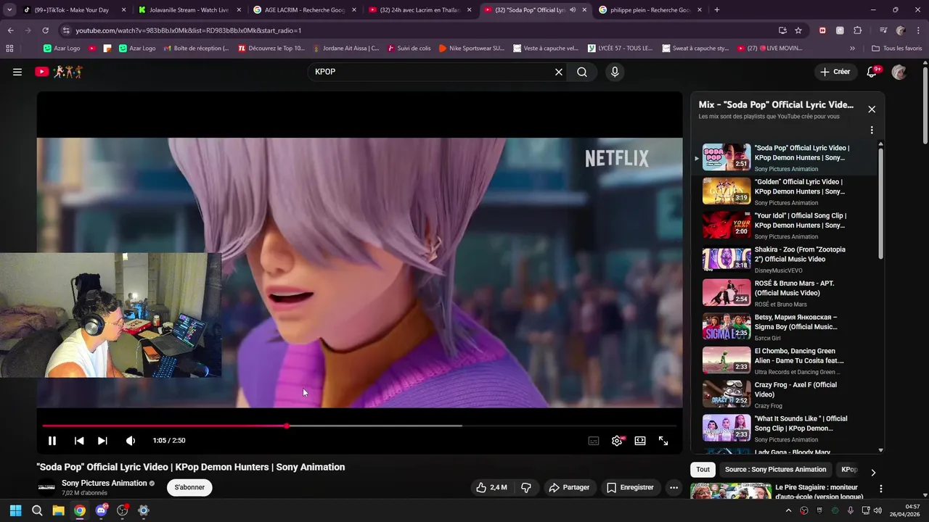Open the Chrome extensions puzzle icon
The width and height of the screenshot is (929, 522).
click(x=857, y=30)
